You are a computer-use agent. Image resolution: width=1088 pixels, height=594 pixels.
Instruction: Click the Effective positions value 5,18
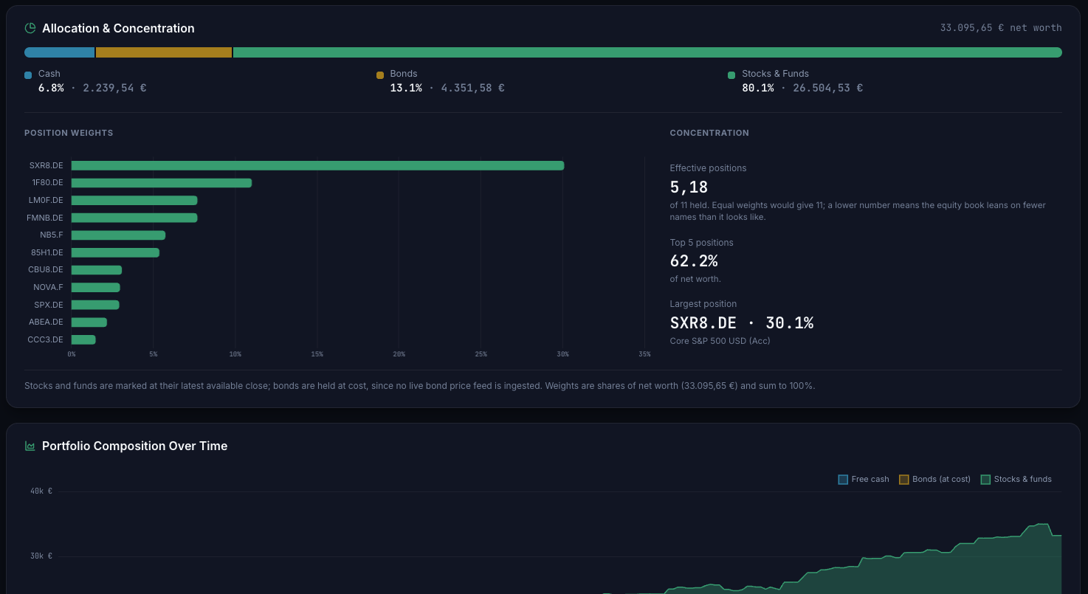point(689,187)
